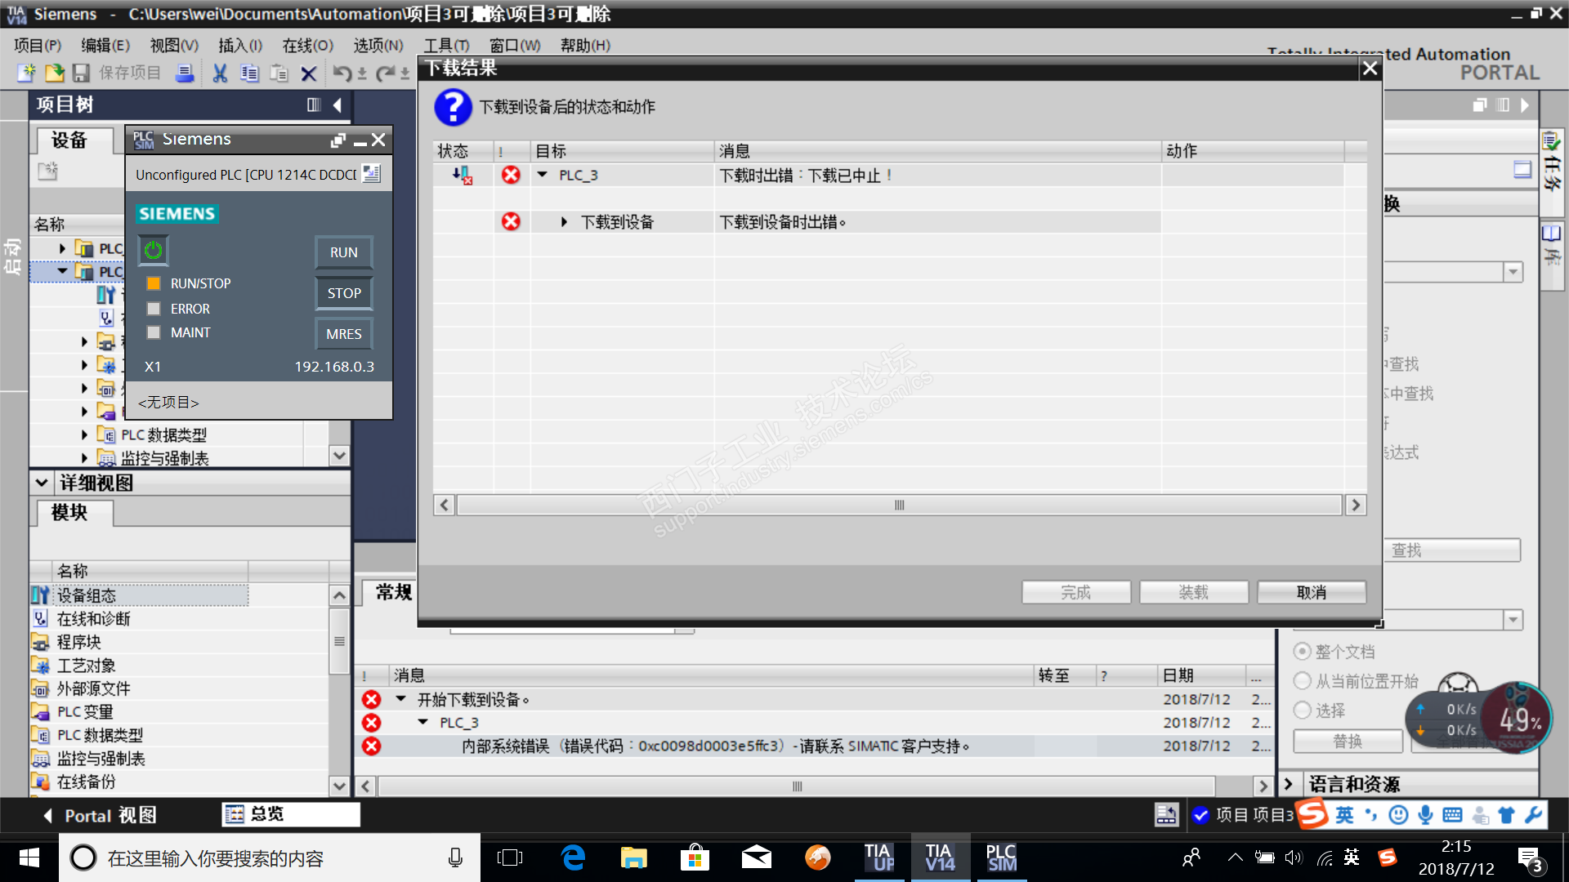Viewport: 1569px width, 882px height.
Task: Open the PLCSIM app in taskbar
Action: pyautogui.click(x=1001, y=857)
